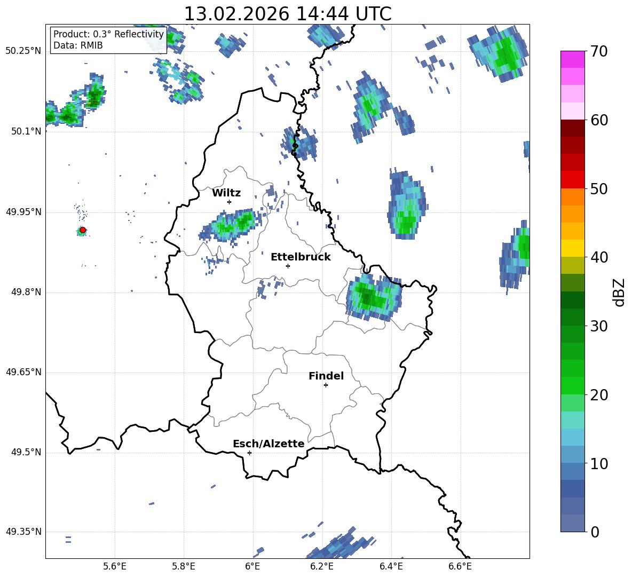Click the 6.2°E longitude label
Viewport: 632px width, 577px height.
point(322,566)
